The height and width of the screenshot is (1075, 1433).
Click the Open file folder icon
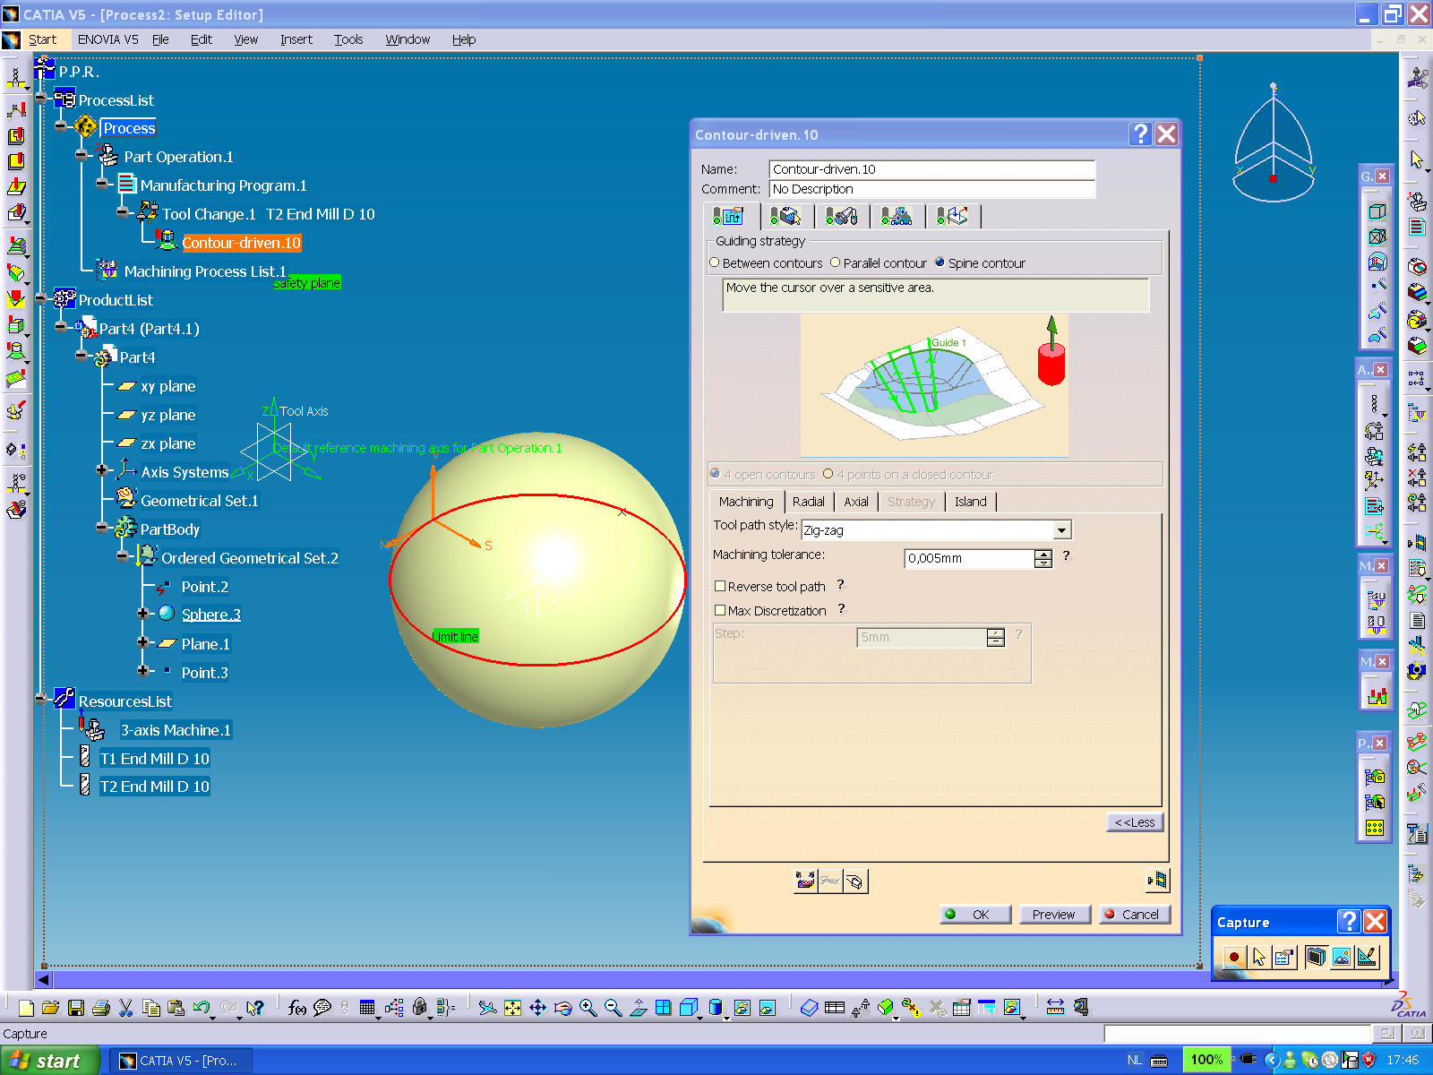(x=51, y=1008)
